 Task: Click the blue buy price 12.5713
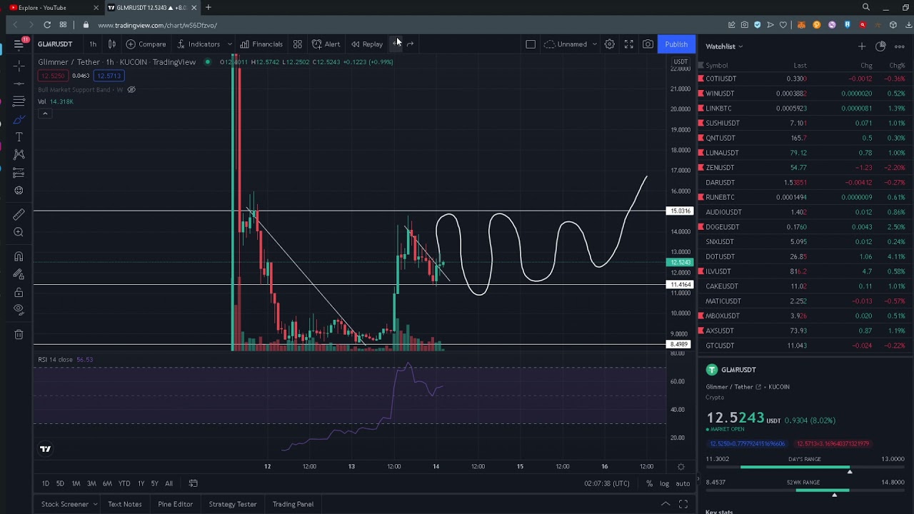coord(109,76)
